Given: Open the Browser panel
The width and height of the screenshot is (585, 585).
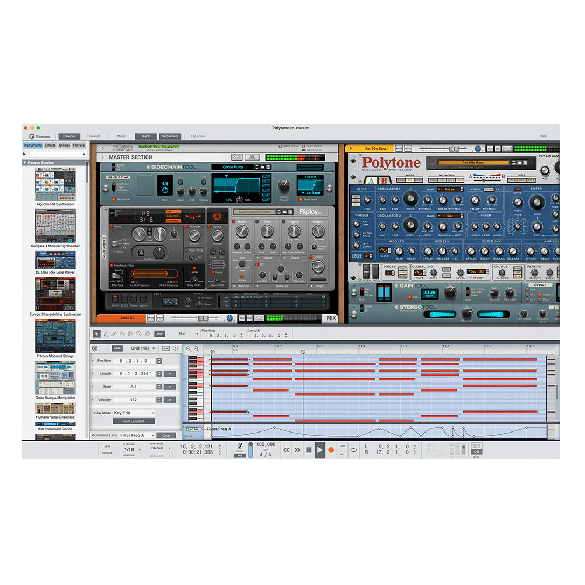Looking at the screenshot, I should pyautogui.click(x=94, y=136).
